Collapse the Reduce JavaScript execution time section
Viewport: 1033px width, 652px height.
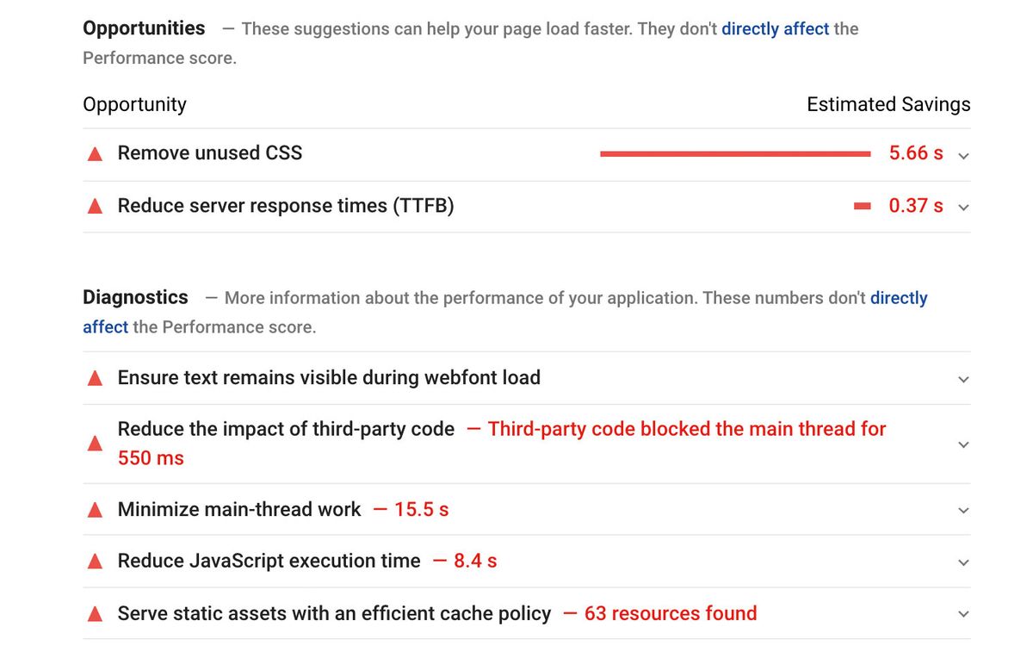pos(962,562)
